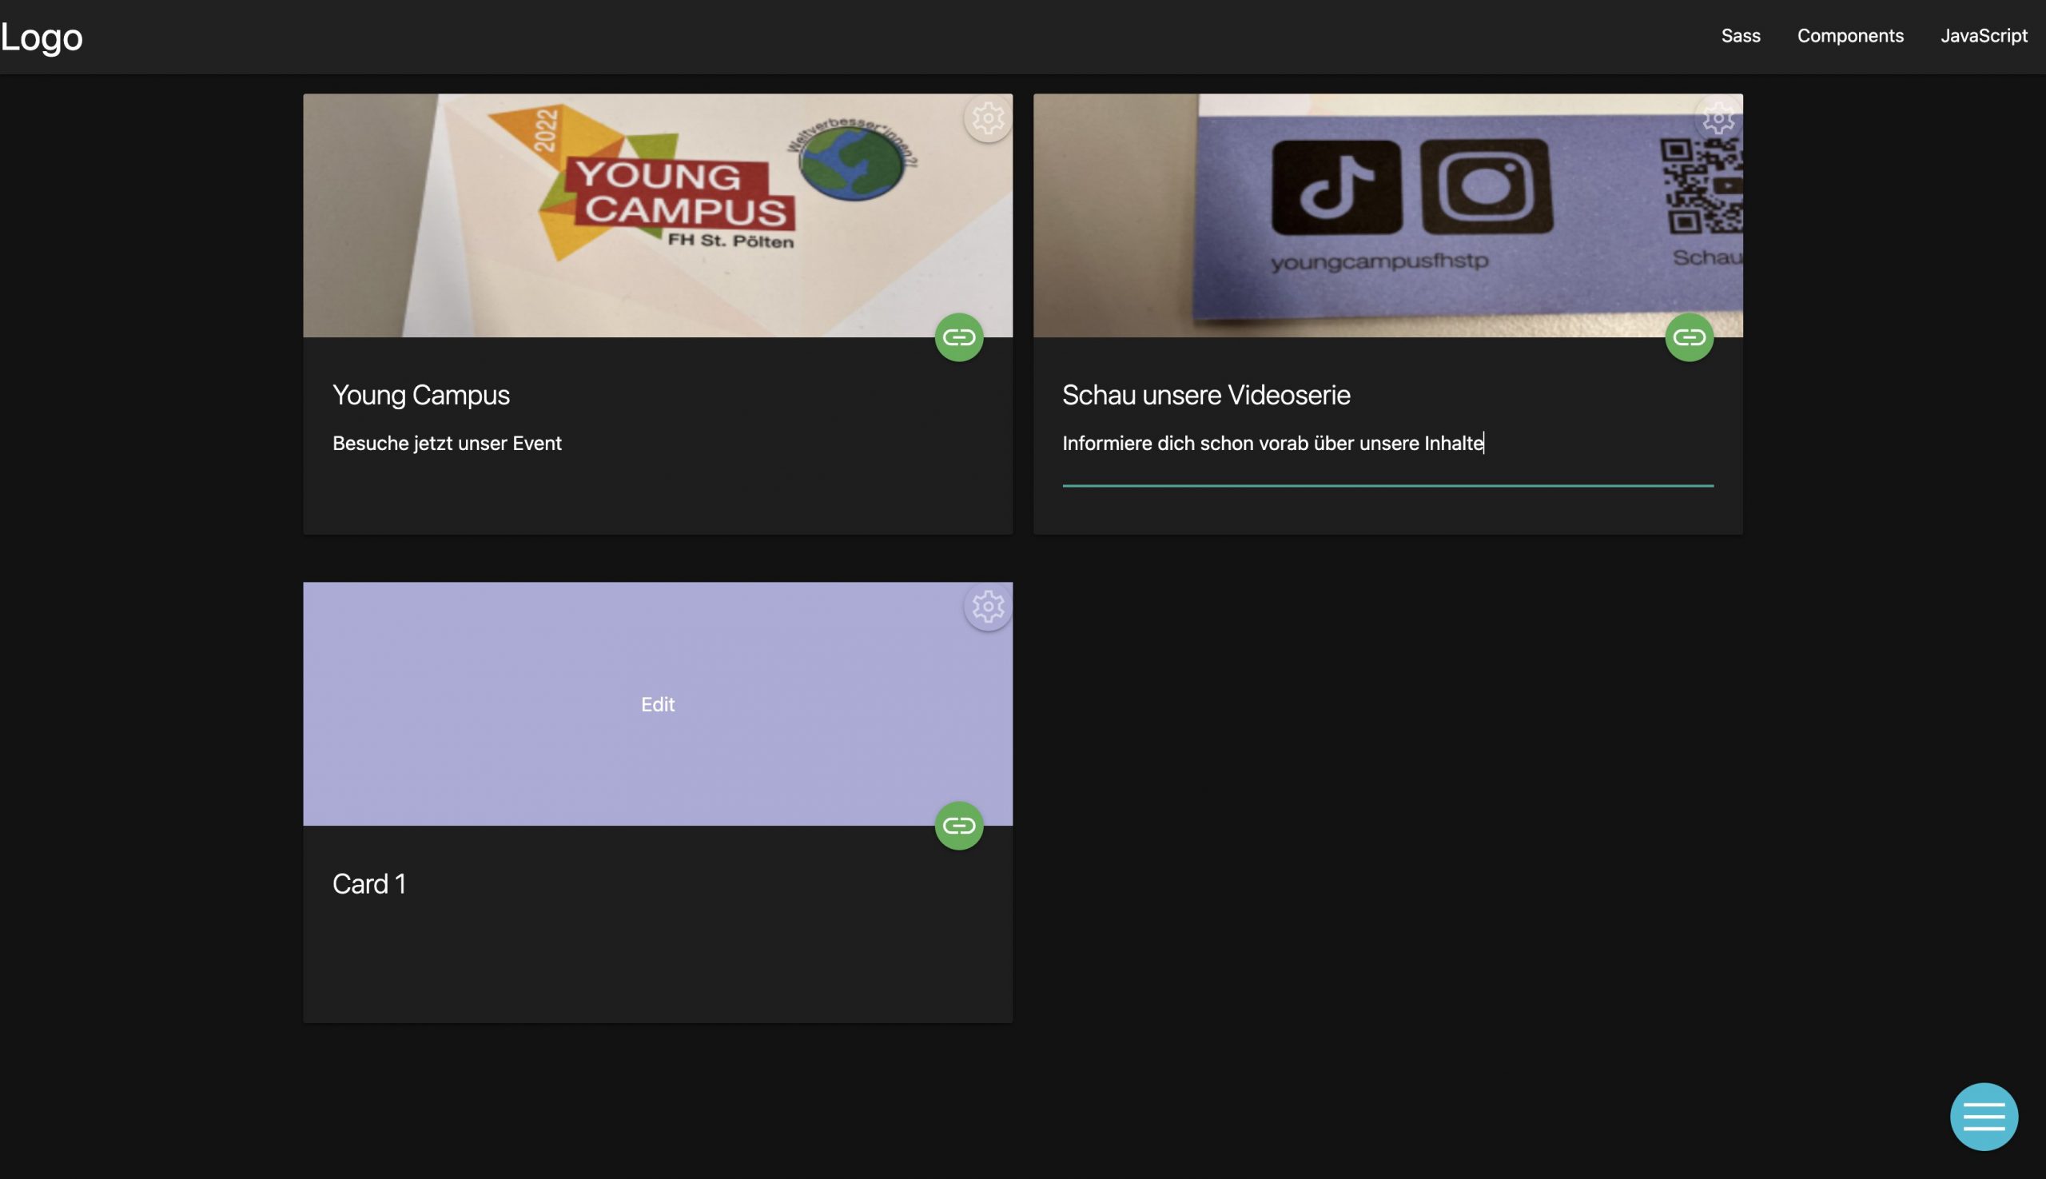Open settings gear on Young Campus card
2046x1179 pixels.
pos(988,119)
